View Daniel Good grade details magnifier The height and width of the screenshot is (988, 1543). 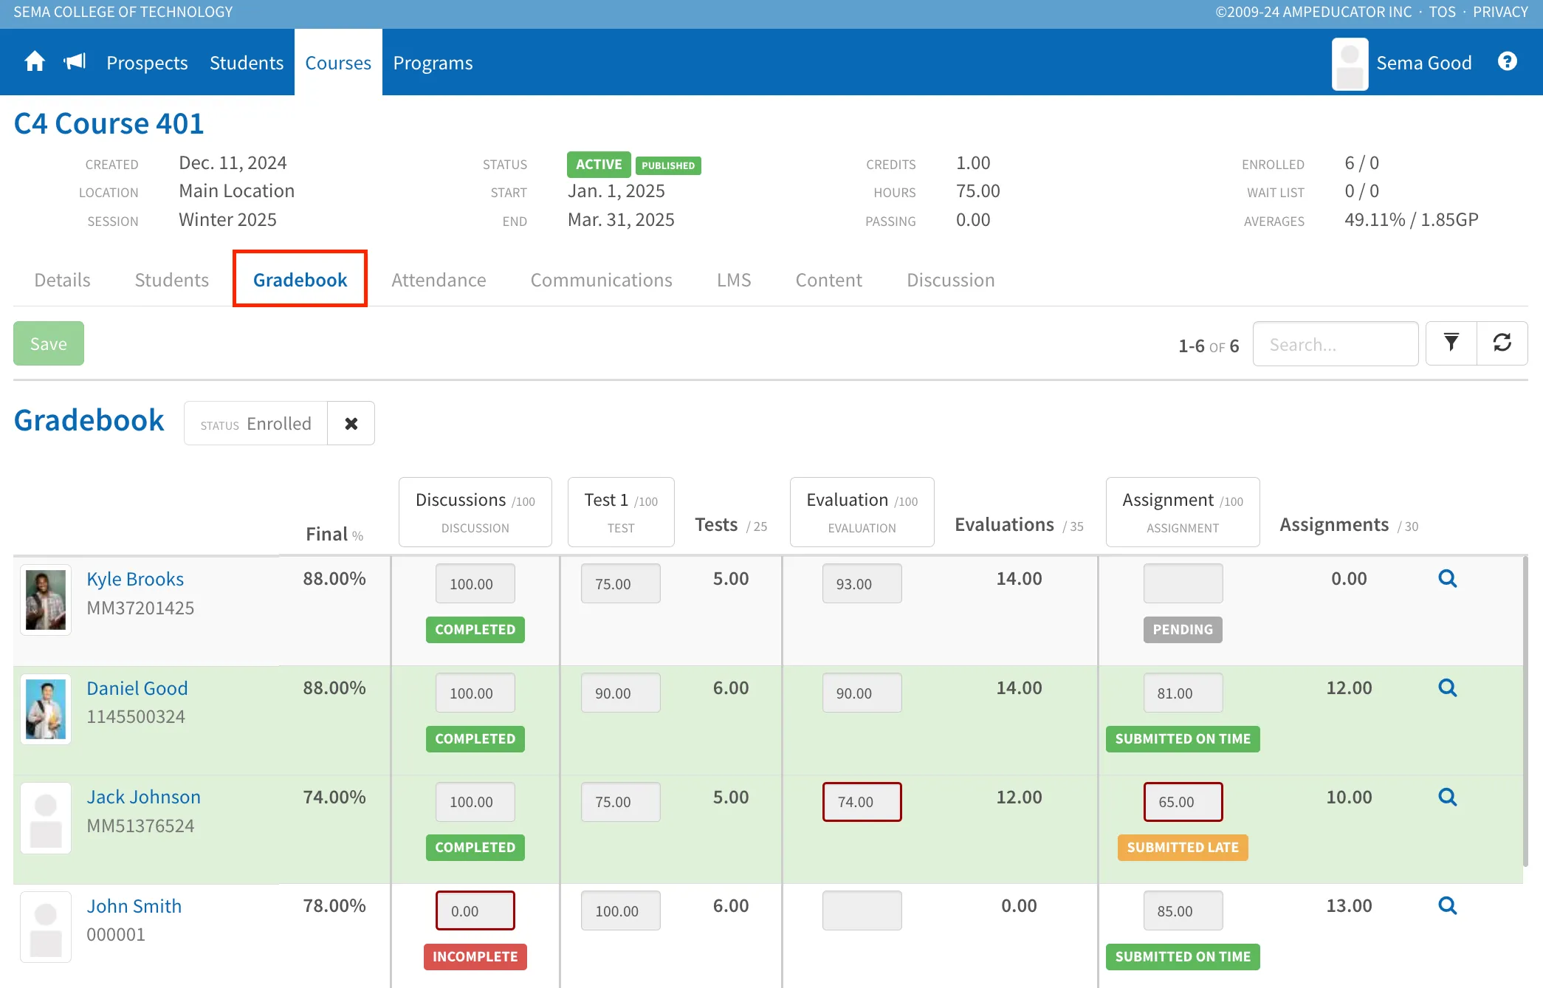(x=1448, y=688)
